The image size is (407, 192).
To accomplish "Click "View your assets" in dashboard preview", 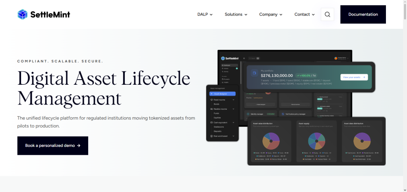I will 354,77.
